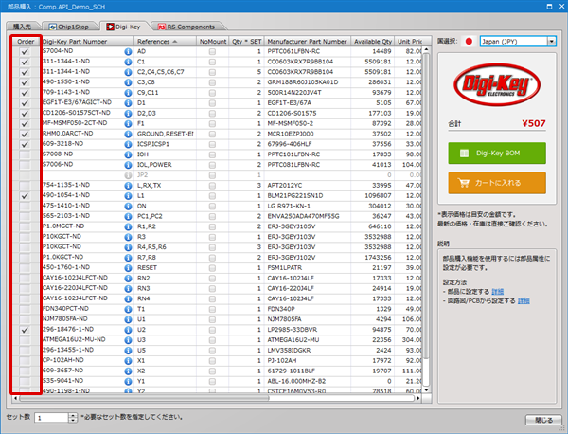
Task: Click vertical scrollbar down arrow
Action: (x=426, y=390)
